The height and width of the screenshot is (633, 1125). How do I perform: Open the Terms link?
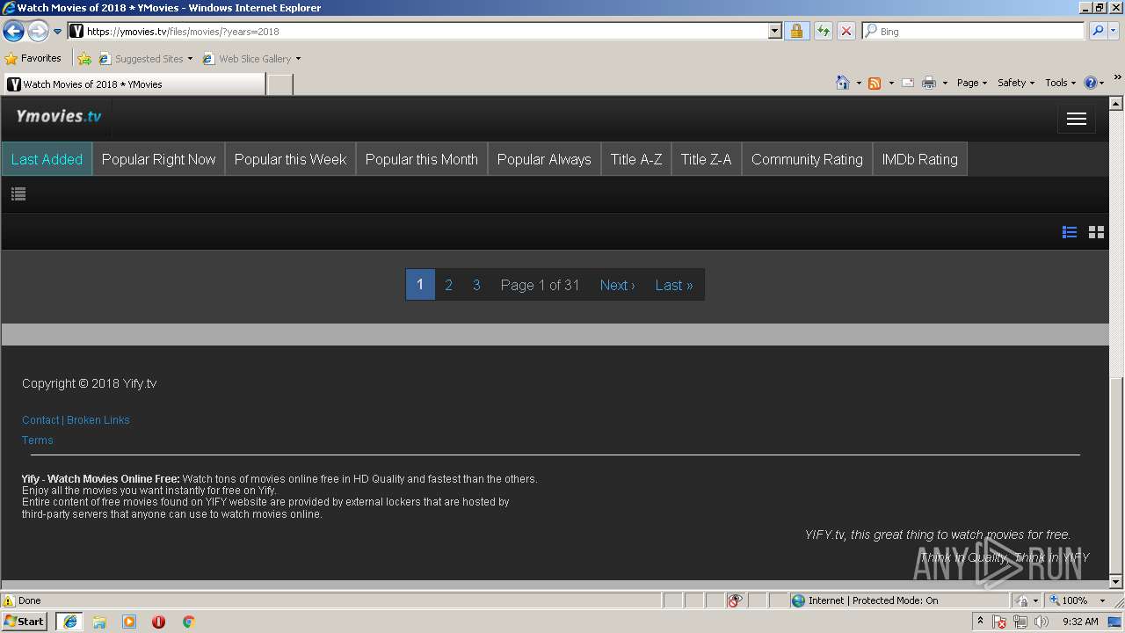tap(38, 440)
